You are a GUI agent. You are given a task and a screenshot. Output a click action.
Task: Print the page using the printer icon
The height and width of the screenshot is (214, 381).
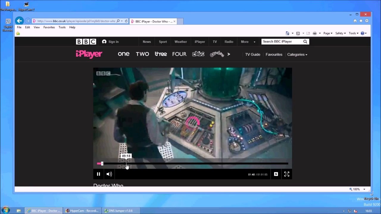(315, 33)
